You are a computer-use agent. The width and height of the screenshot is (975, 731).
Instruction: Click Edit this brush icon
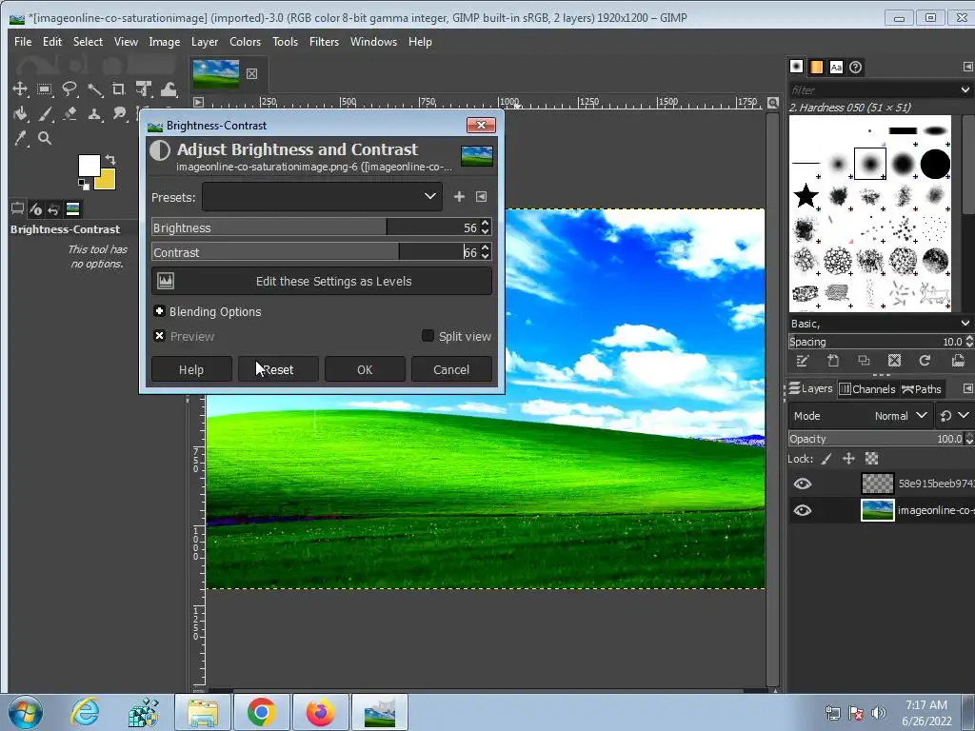tap(802, 361)
